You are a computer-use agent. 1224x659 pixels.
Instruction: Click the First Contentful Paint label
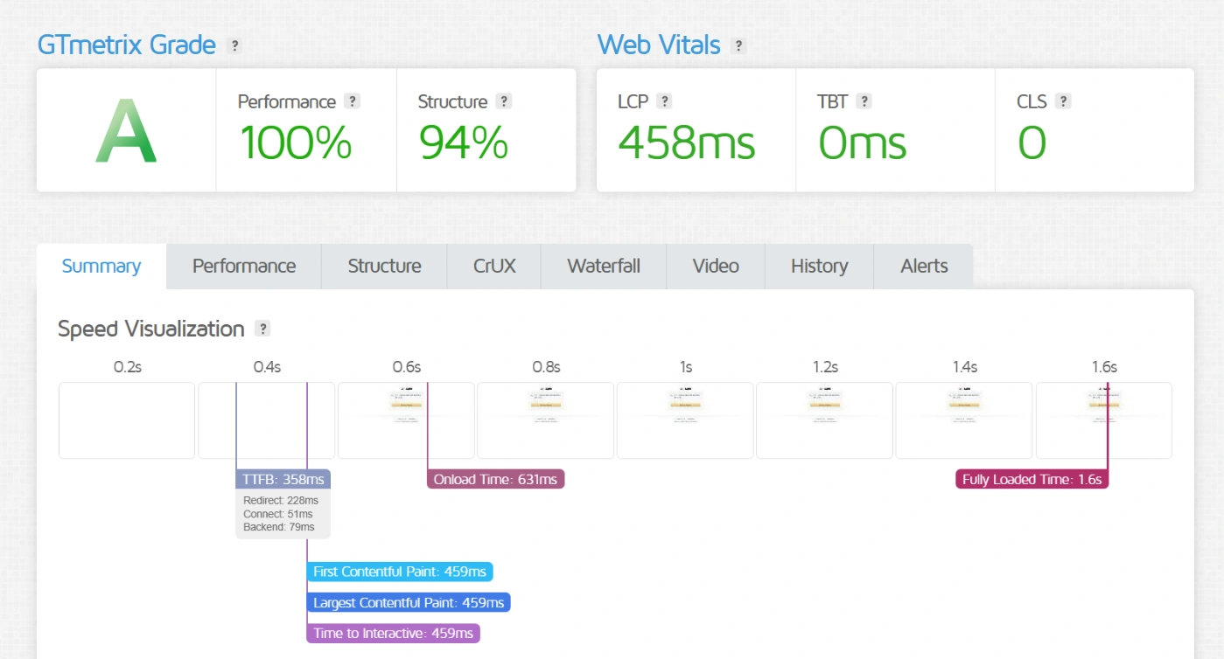pyautogui.click(x=399, y=572)
